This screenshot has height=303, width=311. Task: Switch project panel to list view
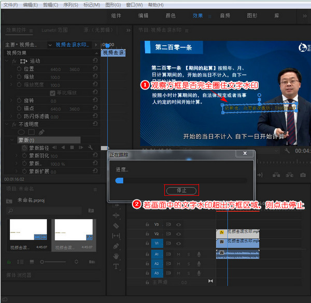[20, 262]
